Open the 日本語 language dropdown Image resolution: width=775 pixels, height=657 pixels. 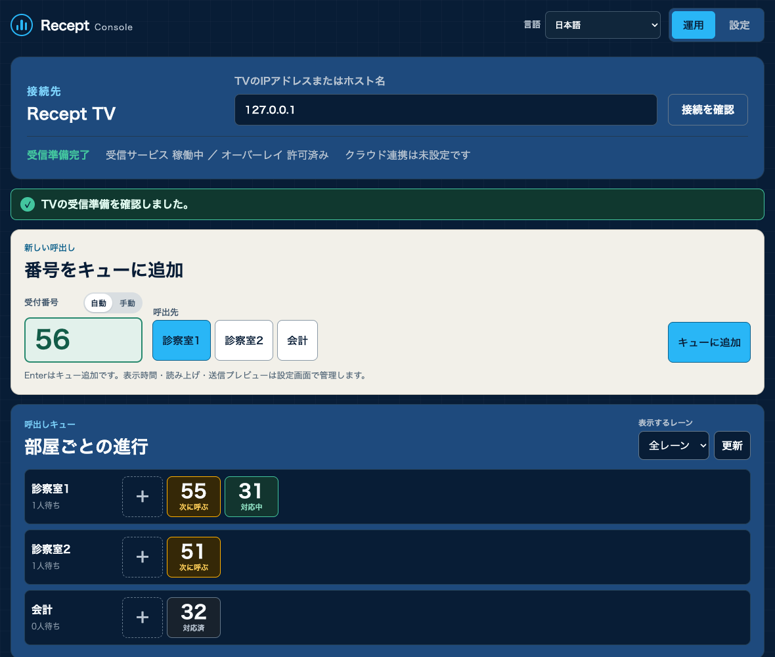602,25
